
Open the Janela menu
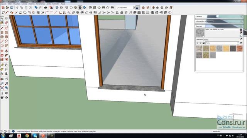pyautogui.click(x=49, y=4)
